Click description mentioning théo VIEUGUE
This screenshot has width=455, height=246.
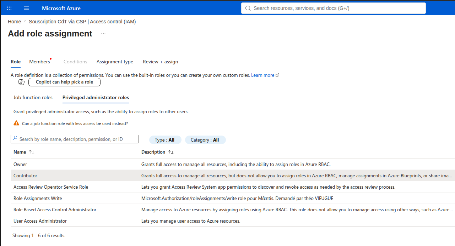(x=237, y=198)
